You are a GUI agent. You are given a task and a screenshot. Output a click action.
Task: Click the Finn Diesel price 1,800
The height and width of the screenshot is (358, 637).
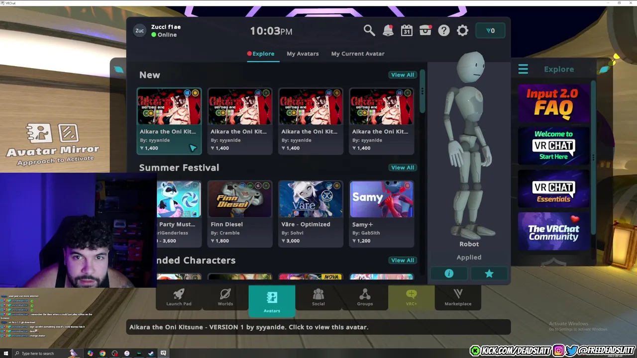[219, 241]
